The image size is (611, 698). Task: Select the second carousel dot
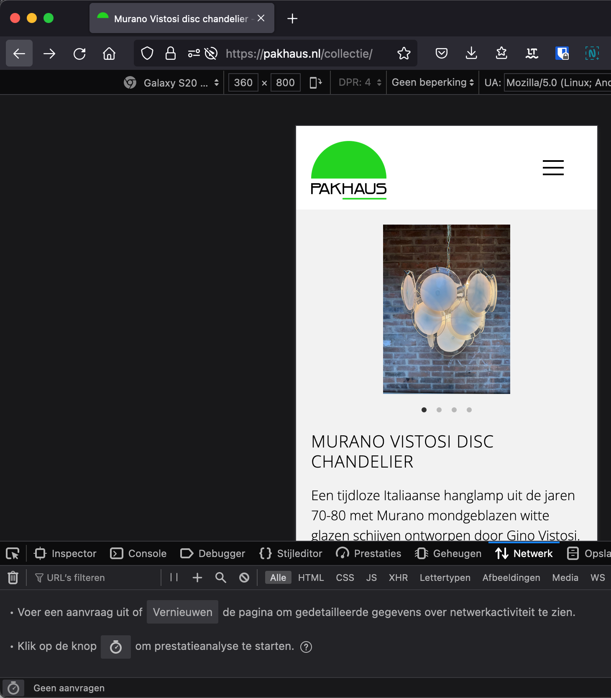click(x=439, y=410)
